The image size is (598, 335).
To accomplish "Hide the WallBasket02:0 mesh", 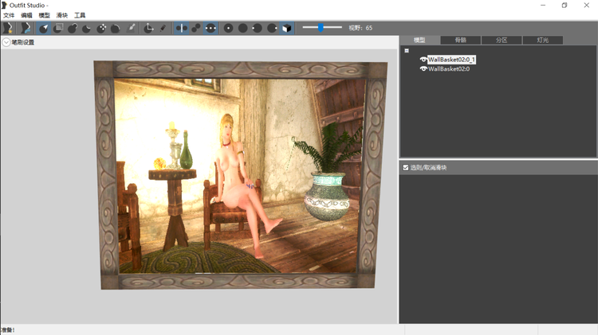I will pos(423,69).
